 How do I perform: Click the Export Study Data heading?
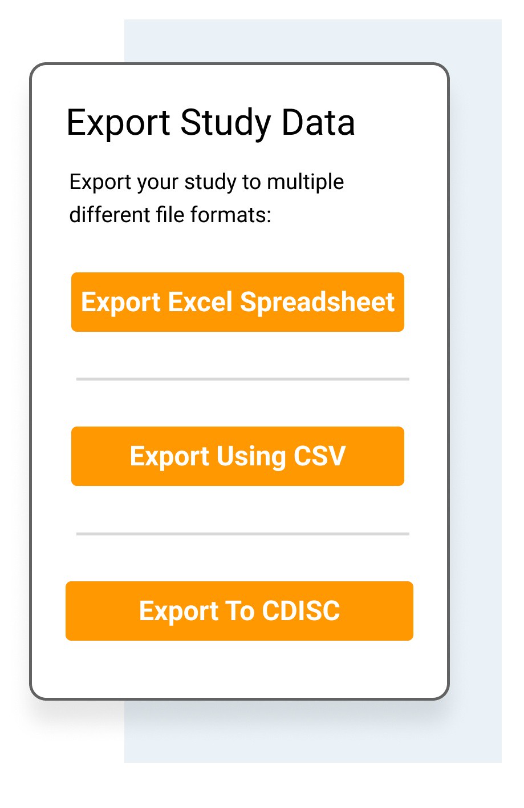point(210,123)
